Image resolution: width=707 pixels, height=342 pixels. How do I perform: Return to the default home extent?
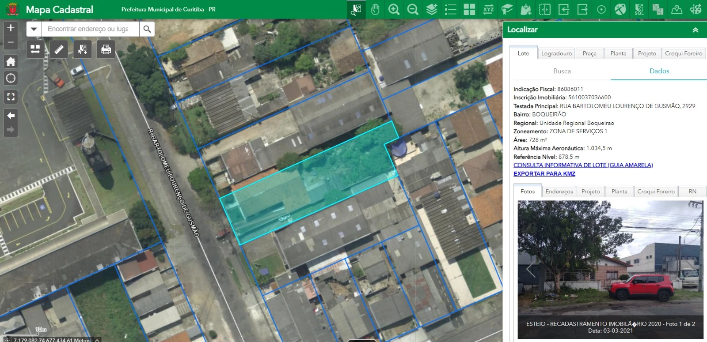[x=11, y=61]
